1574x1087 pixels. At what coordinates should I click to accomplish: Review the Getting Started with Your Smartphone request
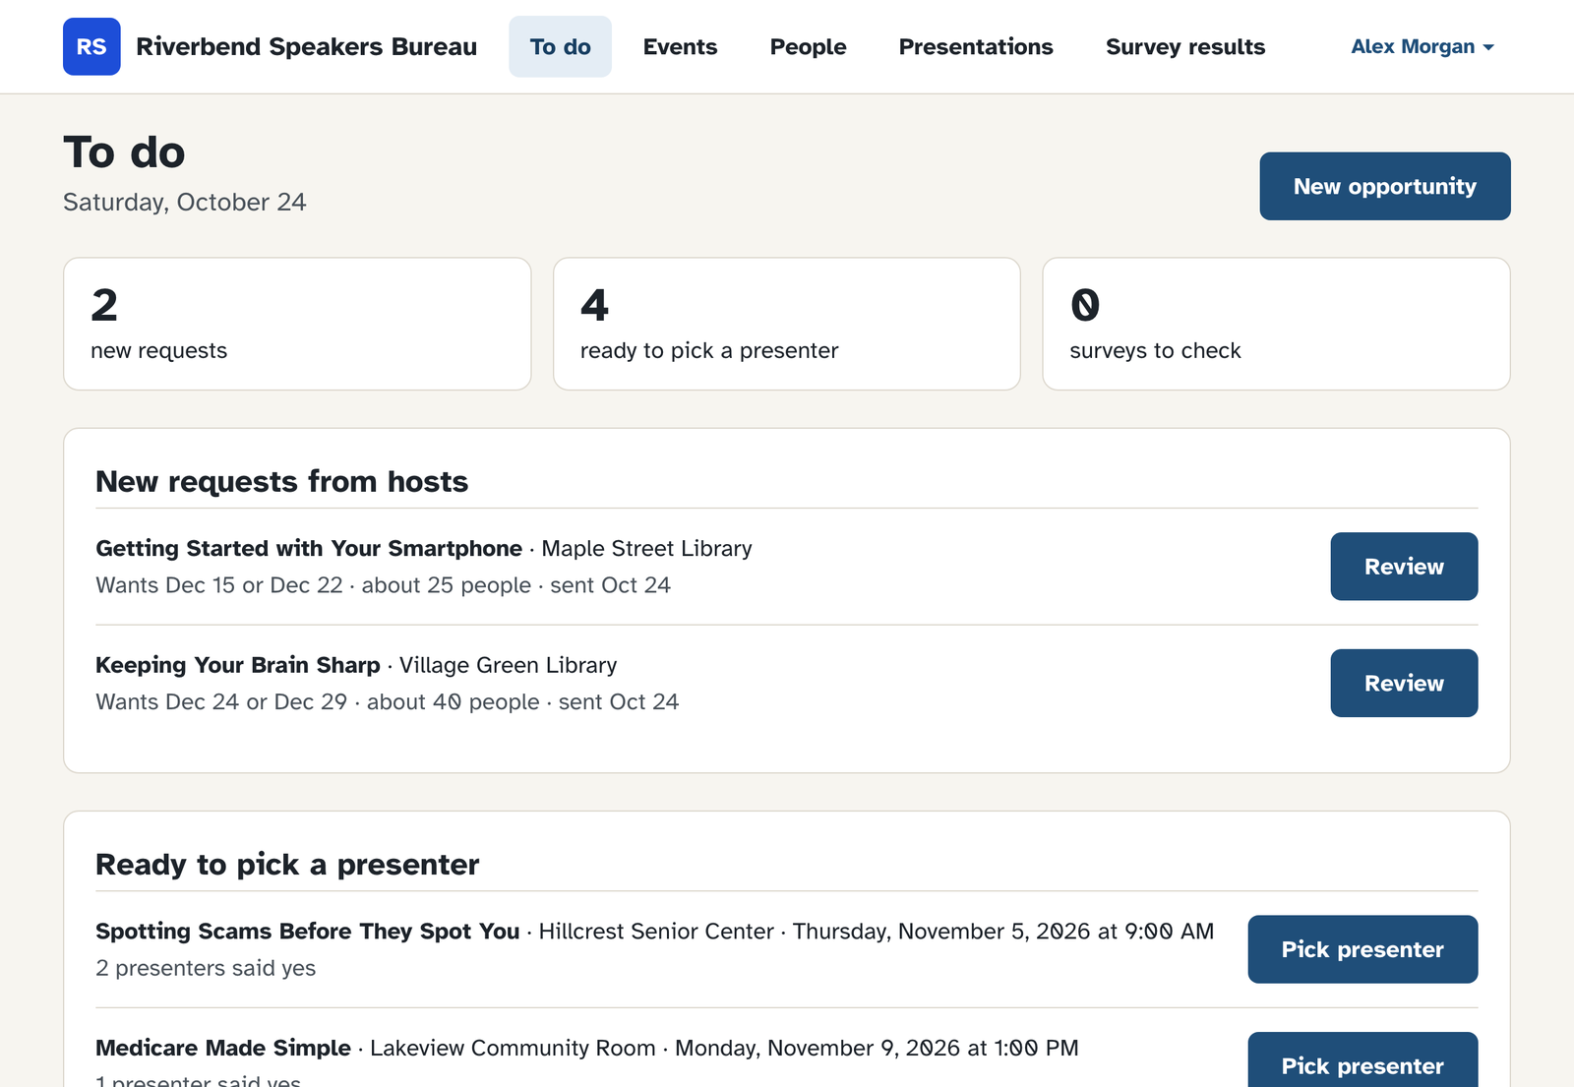1404,567
